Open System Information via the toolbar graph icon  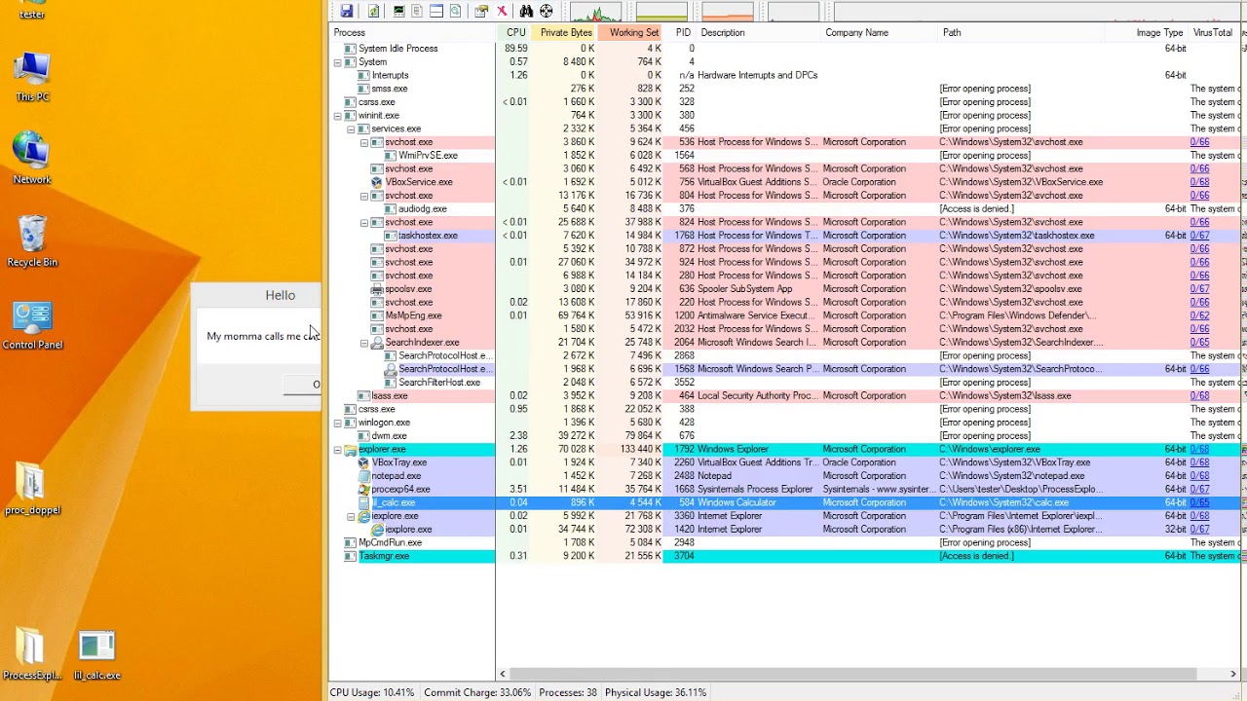click(398, 11)
